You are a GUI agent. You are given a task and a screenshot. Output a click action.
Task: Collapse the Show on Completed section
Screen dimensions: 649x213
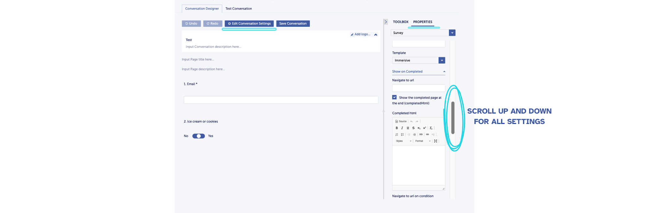click(419, 72)
